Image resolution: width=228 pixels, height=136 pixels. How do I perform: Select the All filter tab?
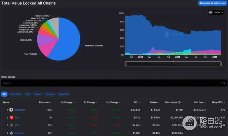4,94
